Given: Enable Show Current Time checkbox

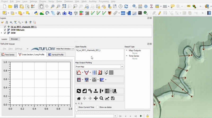Looking at the screenshot, I should coord(77,107).
